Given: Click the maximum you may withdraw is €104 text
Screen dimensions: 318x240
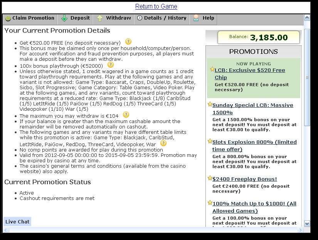Looking at the screenshot, I should (x=69, y=116).
